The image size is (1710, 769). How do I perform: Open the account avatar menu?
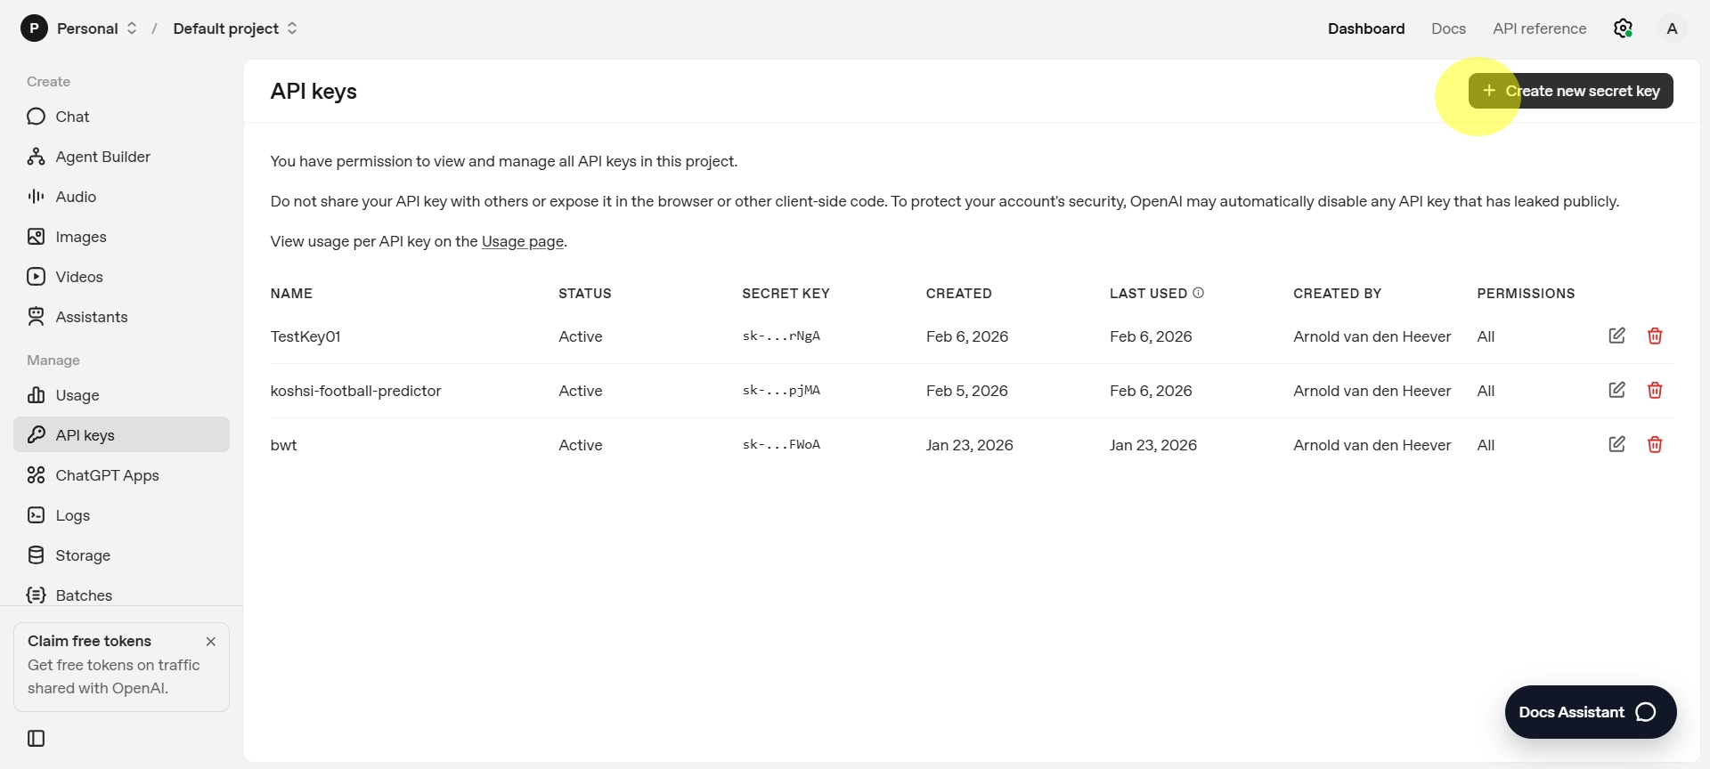point(1672,28)
